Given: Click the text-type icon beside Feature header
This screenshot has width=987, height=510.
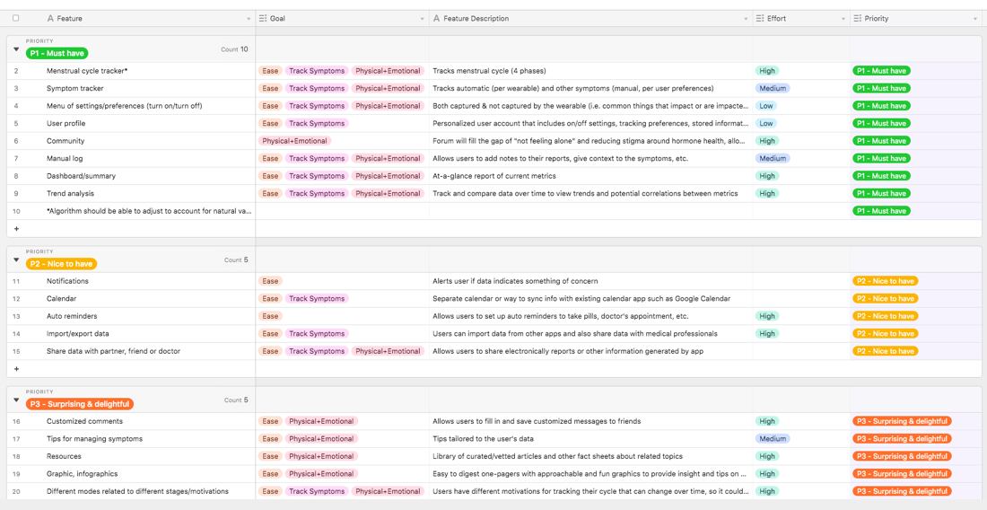Looking at the screenshot, I should [50, 19].
